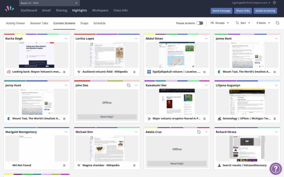Click the Send message button
This screenshot has width=284, height=177.
click(x=221, y=11)
